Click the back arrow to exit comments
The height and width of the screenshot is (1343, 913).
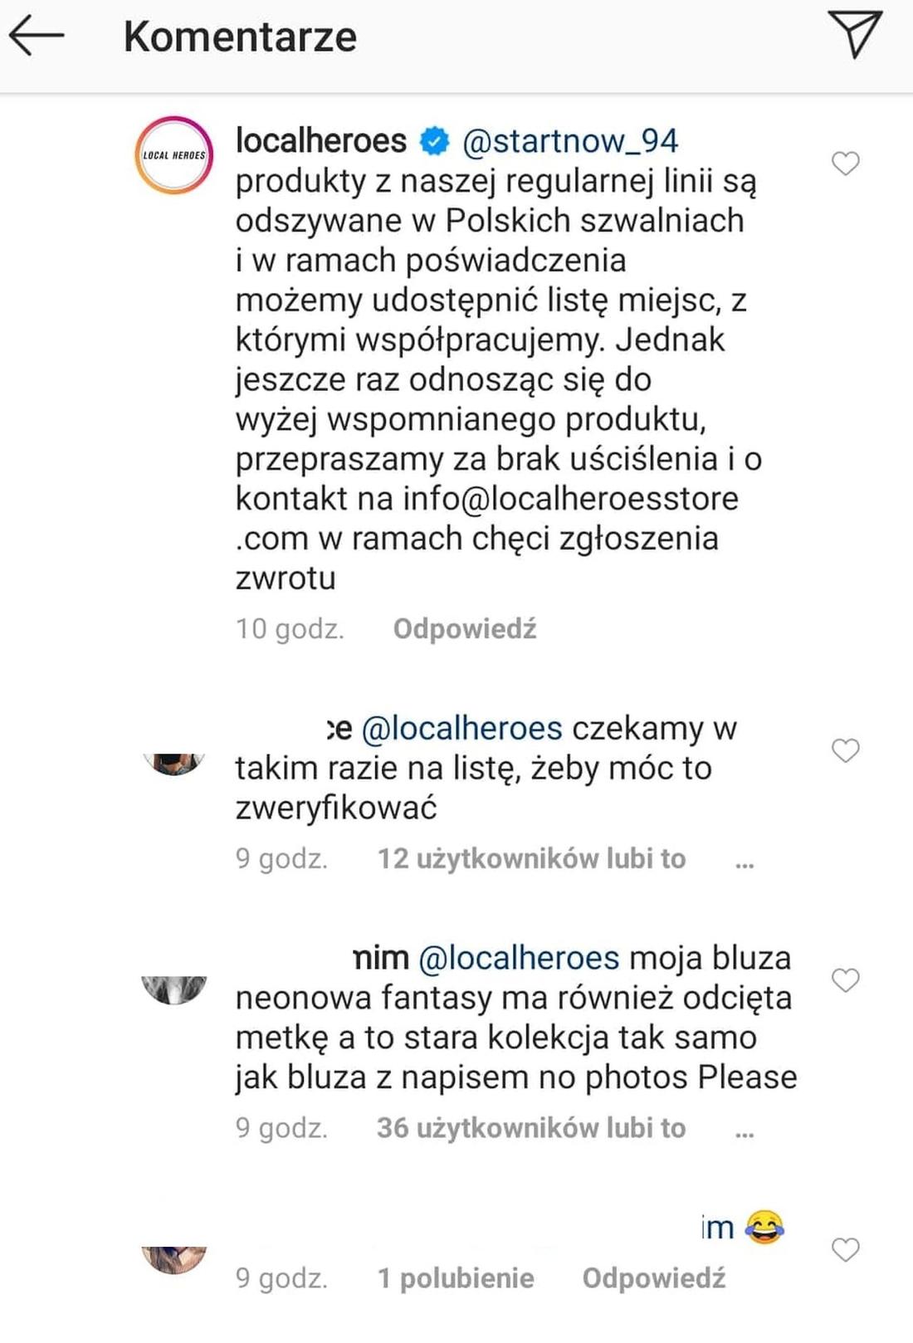click(37, 36)
